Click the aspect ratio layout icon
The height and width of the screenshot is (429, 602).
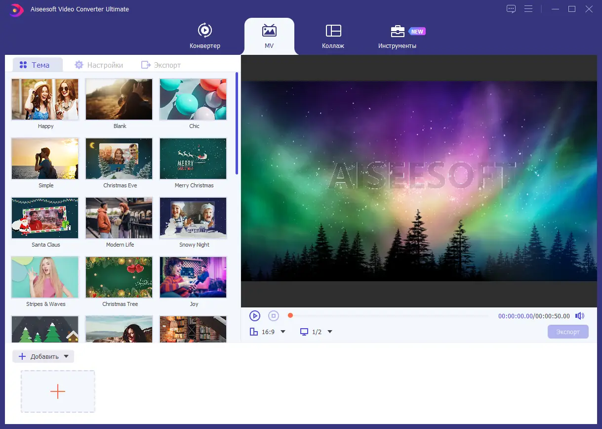254,332
